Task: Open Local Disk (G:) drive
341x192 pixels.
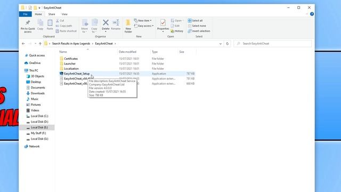Action: pos(37,139)
